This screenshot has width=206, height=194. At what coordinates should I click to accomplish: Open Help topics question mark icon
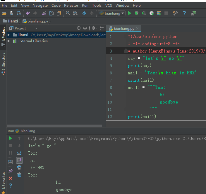184,13
